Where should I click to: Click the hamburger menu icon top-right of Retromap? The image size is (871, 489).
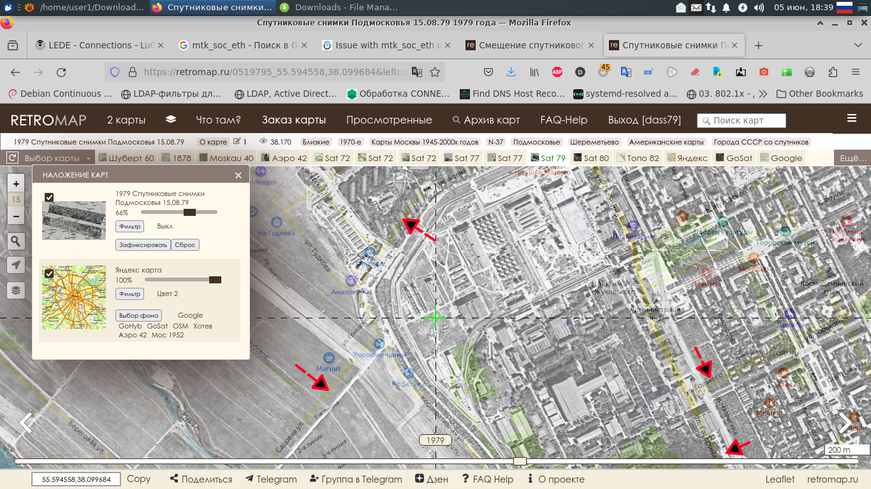tap(852, 118)
